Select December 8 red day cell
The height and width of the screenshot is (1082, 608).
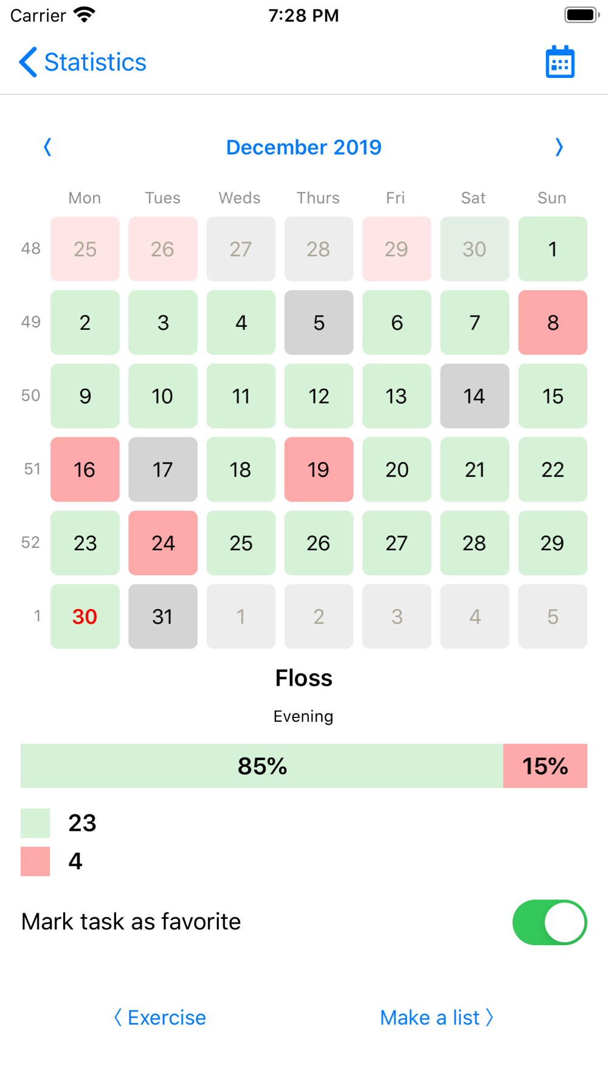(x=553, y=323)
